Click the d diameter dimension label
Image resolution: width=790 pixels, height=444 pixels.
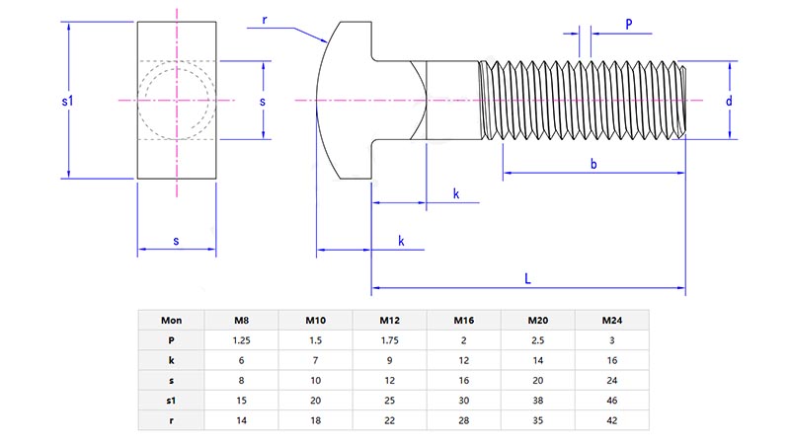[728, 101]
